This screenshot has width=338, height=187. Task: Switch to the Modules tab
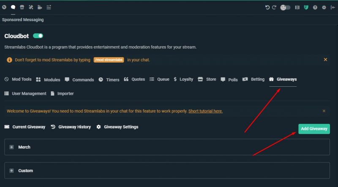[48, 80]
